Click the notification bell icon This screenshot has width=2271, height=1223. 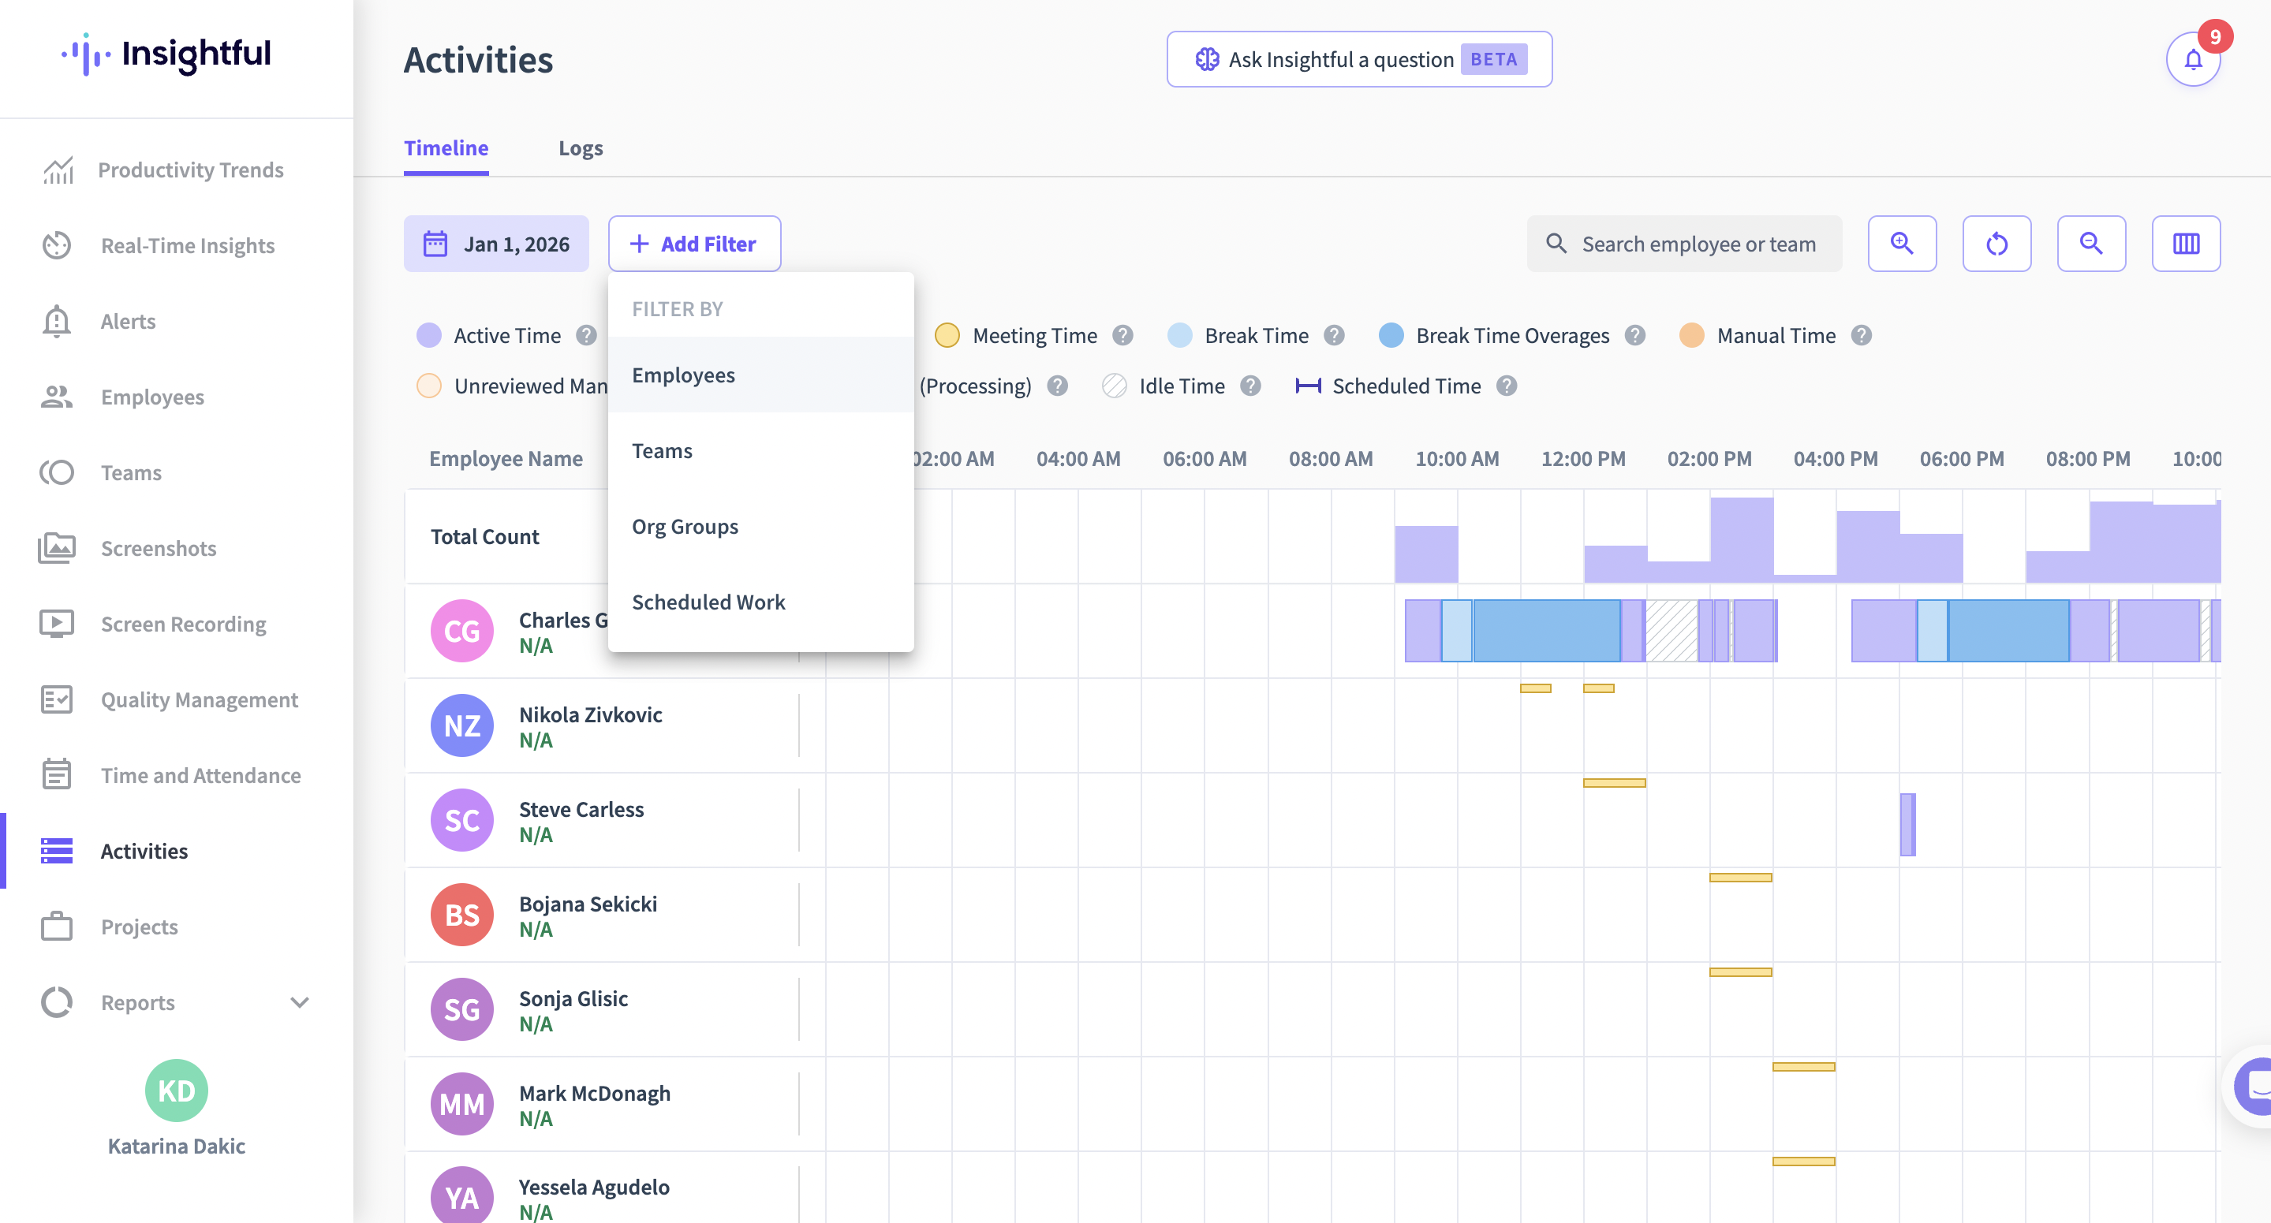(2193, 60)
